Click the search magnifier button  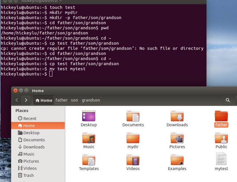(227, 100)
